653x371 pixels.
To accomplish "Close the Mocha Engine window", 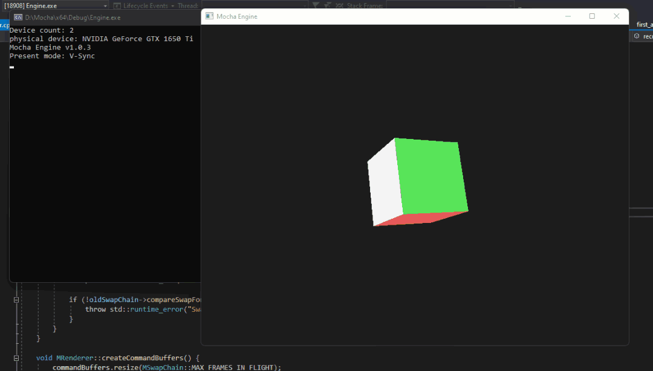I will click(x=616, y=16).
